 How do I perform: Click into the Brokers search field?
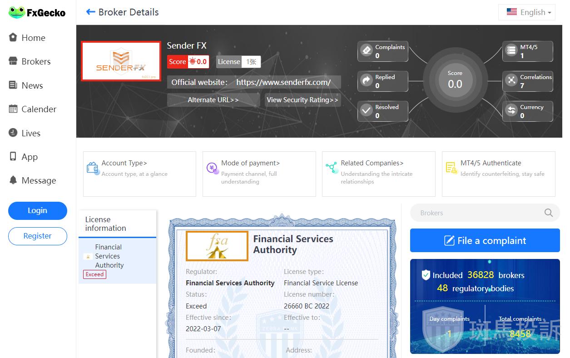click(x=477, y=213)
